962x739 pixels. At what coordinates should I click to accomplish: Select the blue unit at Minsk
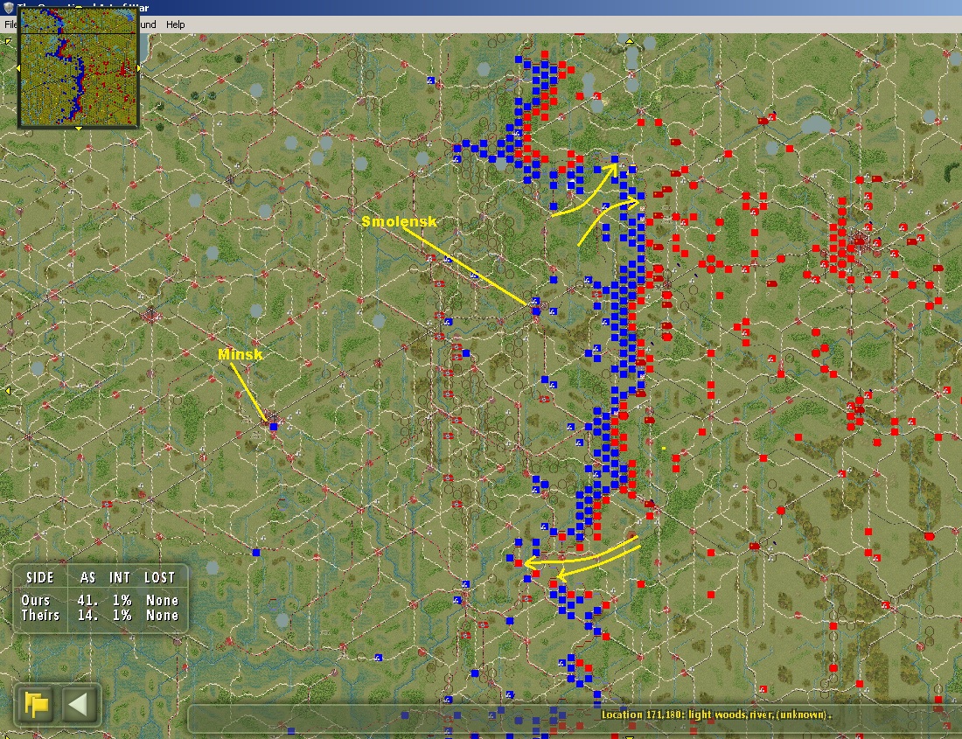pyautogui.click(x=274, y=426)
